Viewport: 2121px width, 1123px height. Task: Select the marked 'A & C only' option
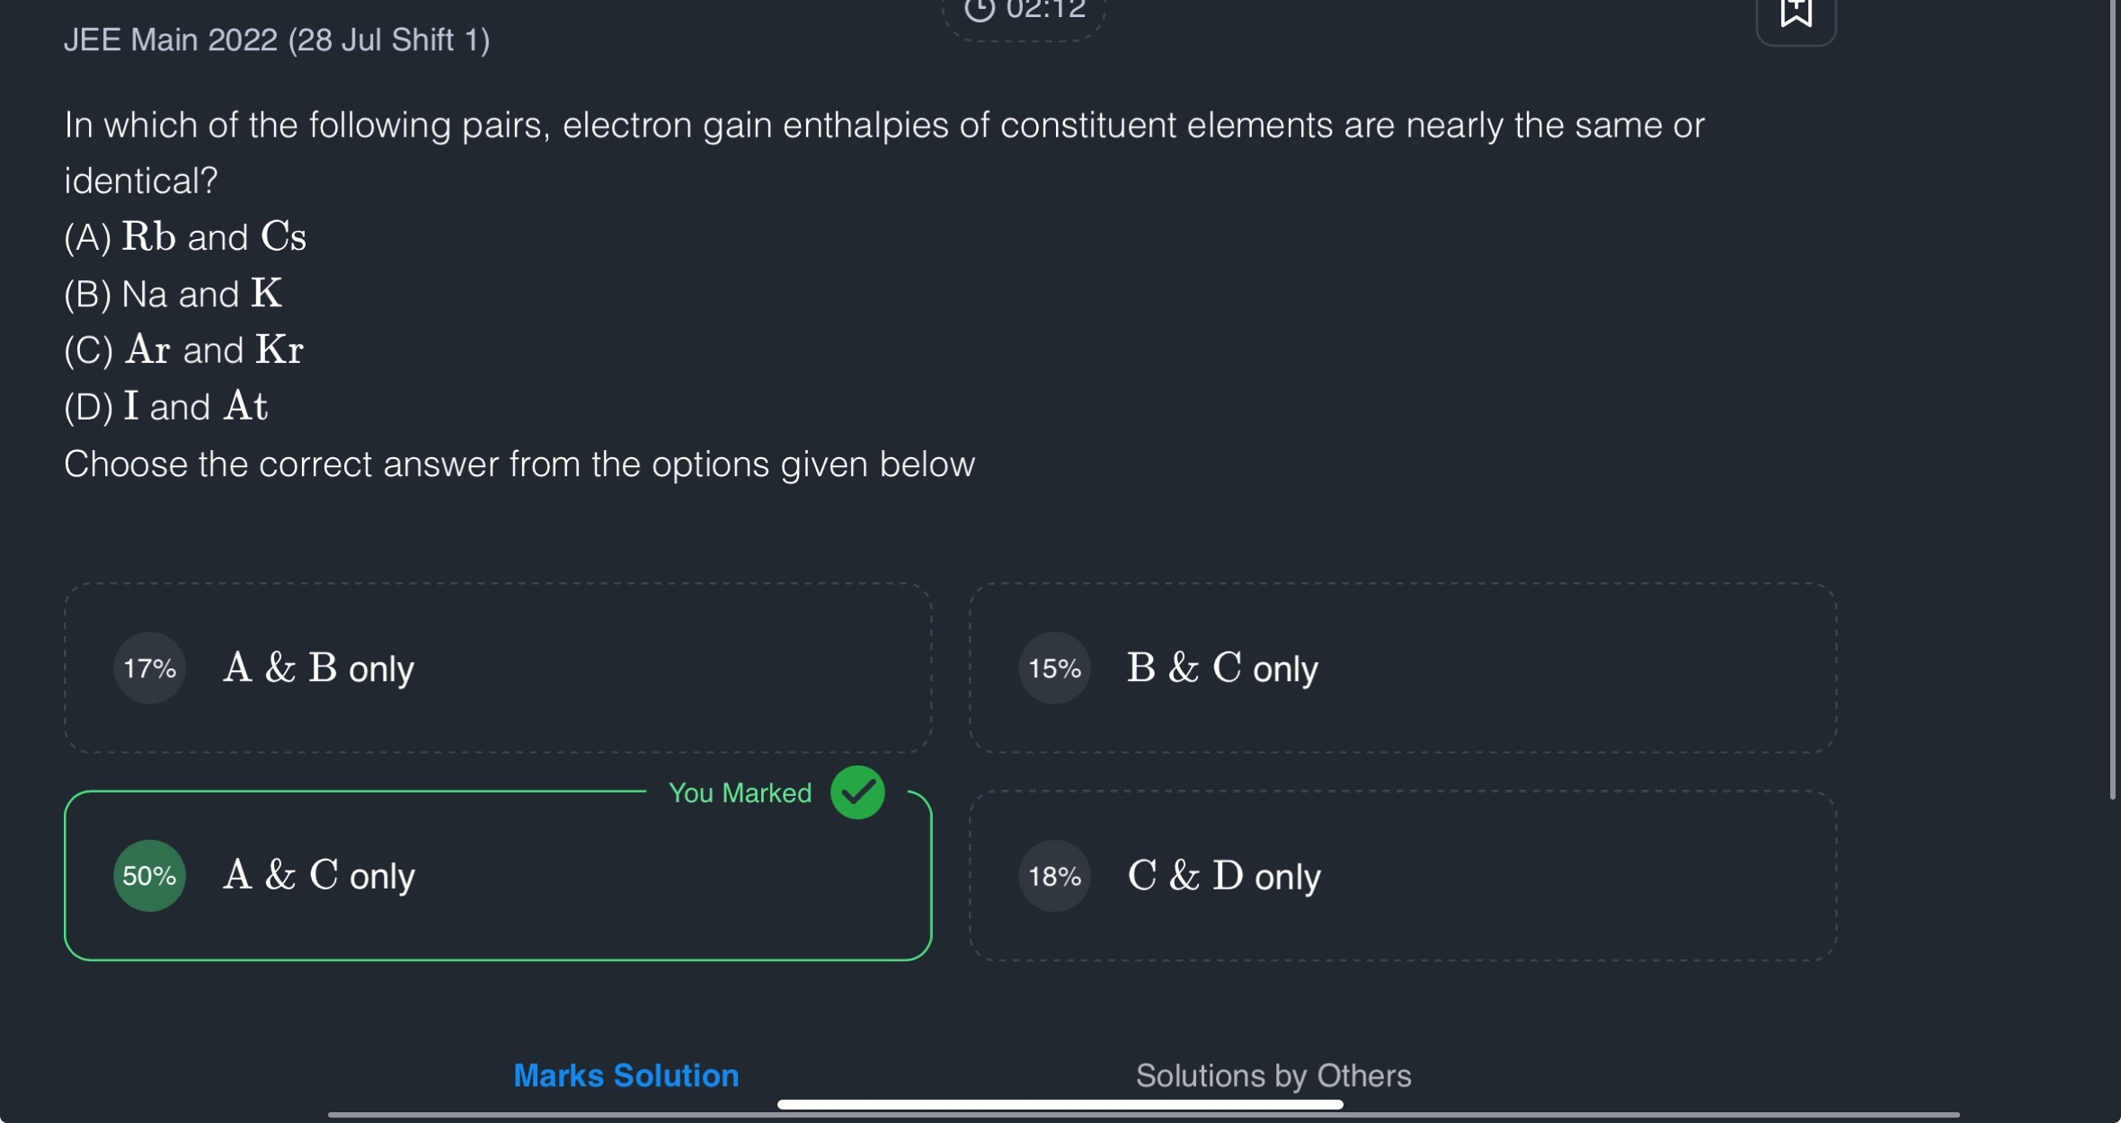pos(497,876)
